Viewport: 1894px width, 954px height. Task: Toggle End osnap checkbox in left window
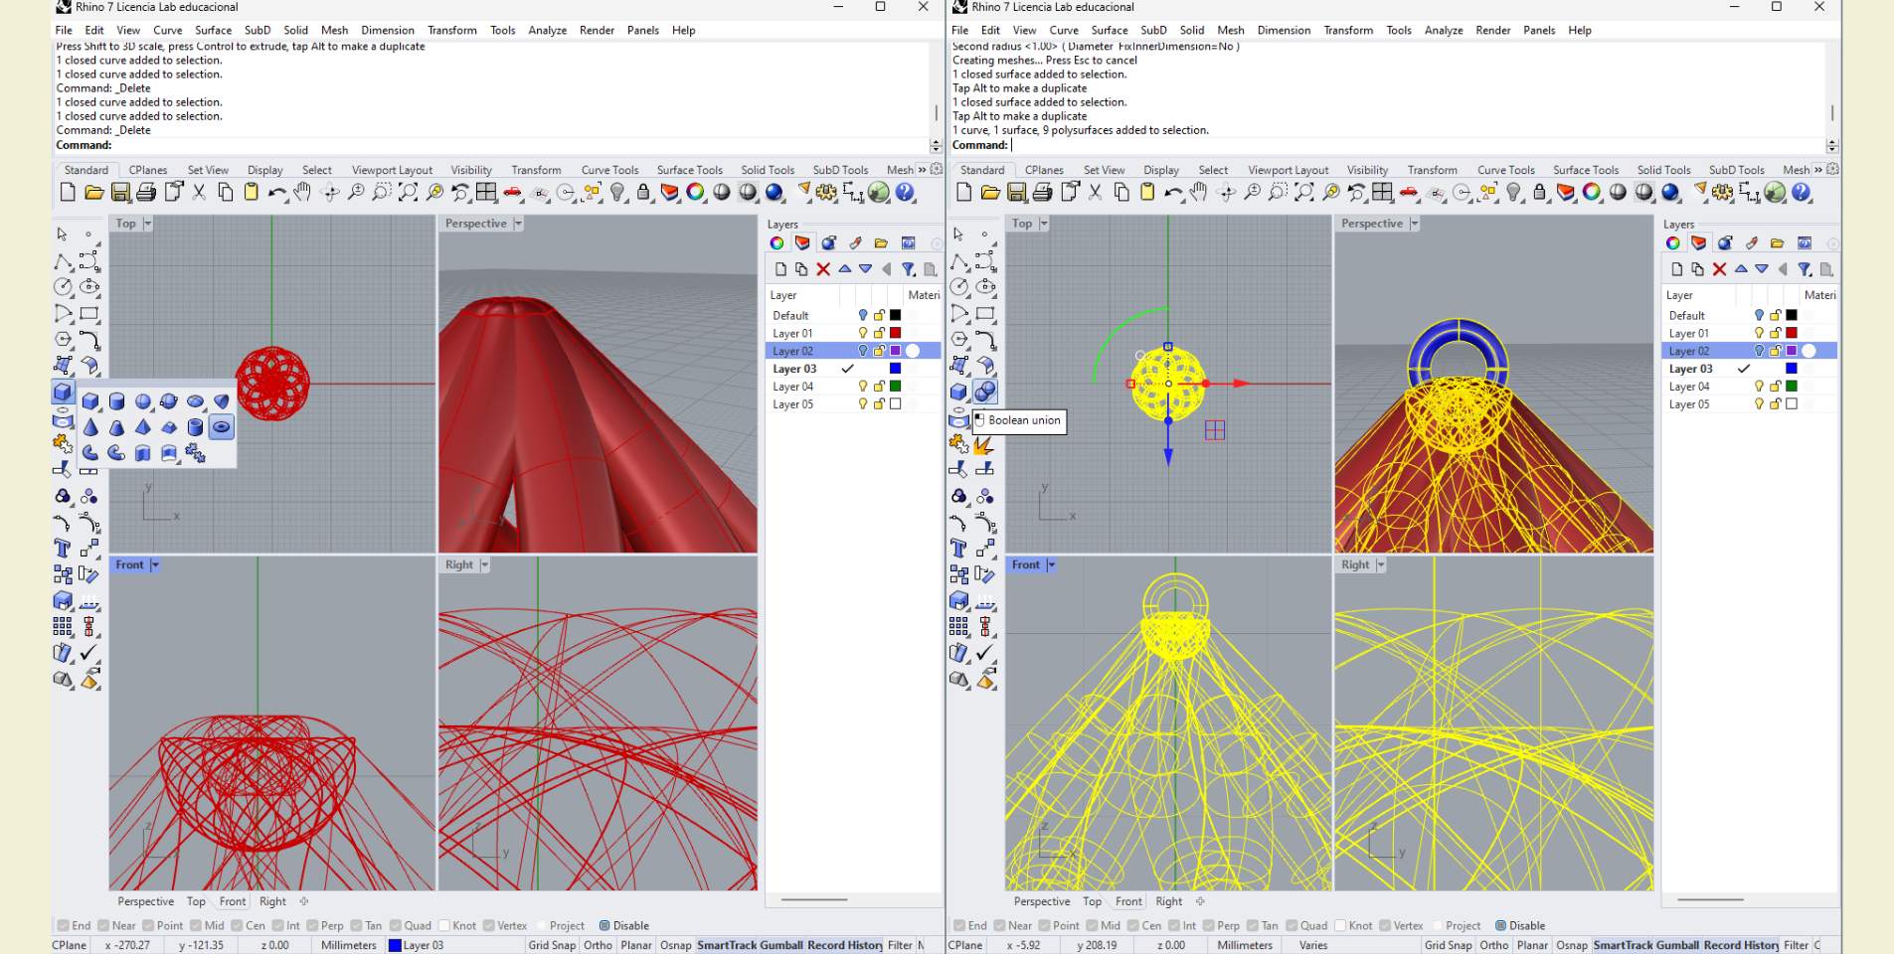tap(64, 925)
